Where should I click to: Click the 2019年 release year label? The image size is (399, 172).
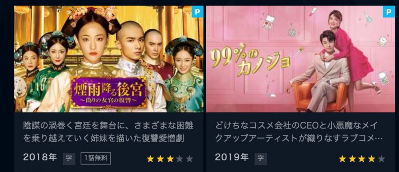click(x=231, y=157)
